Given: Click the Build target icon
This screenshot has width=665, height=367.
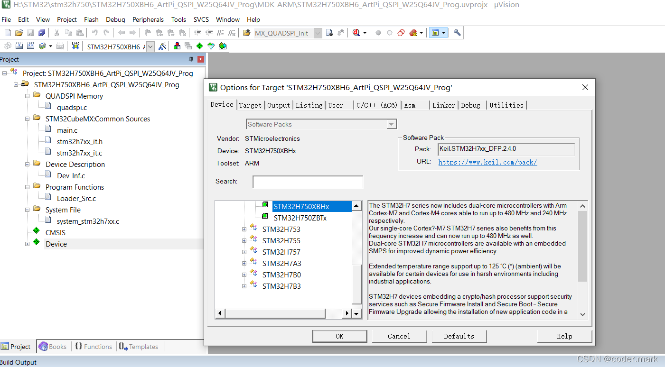Looking at the screenshot, I should (x=19, y=46).
